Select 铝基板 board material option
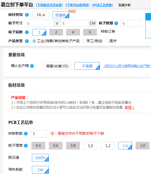 (x=61, y=15)
